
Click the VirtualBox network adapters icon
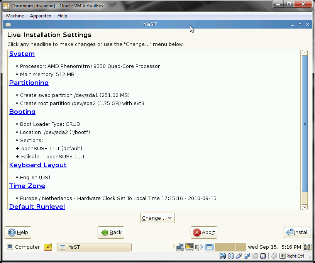[x=247, y=256]
